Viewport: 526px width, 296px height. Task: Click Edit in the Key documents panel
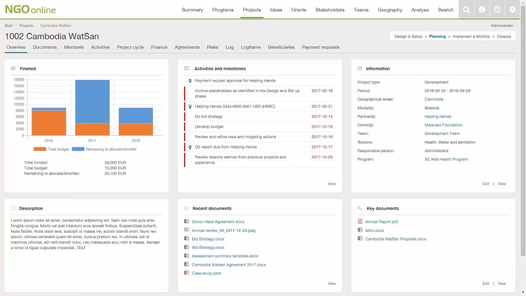coord(486,284)
